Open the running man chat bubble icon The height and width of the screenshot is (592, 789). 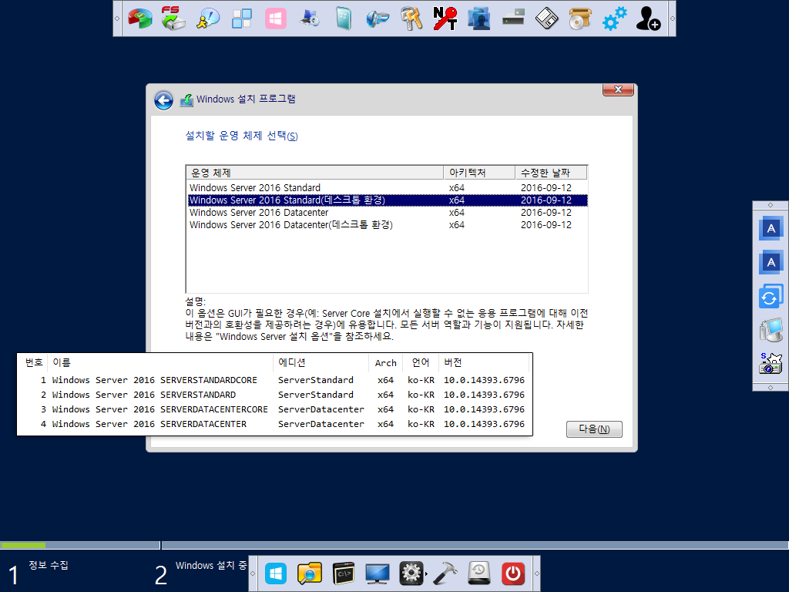tap(208, 18)
